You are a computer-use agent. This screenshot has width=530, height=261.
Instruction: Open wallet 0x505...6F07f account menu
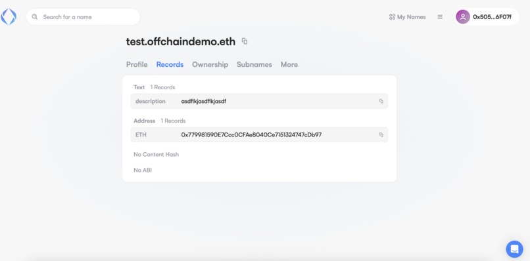click(x=487, y=17)
